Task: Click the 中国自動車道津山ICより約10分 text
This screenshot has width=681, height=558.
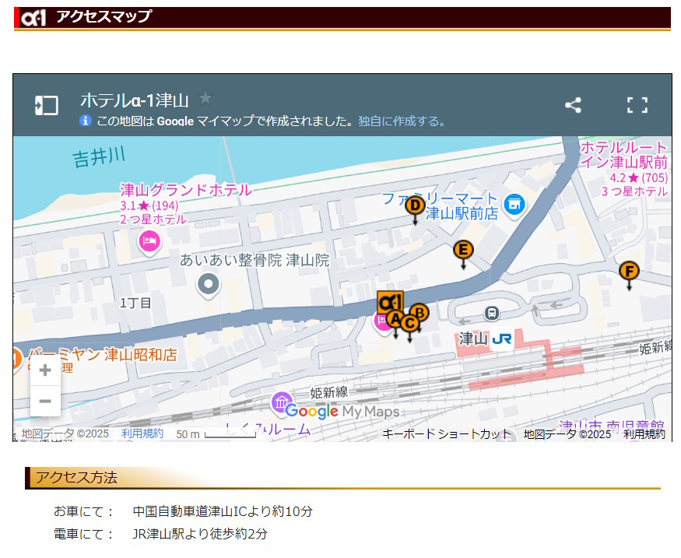Action: click(x=223, y=511)
